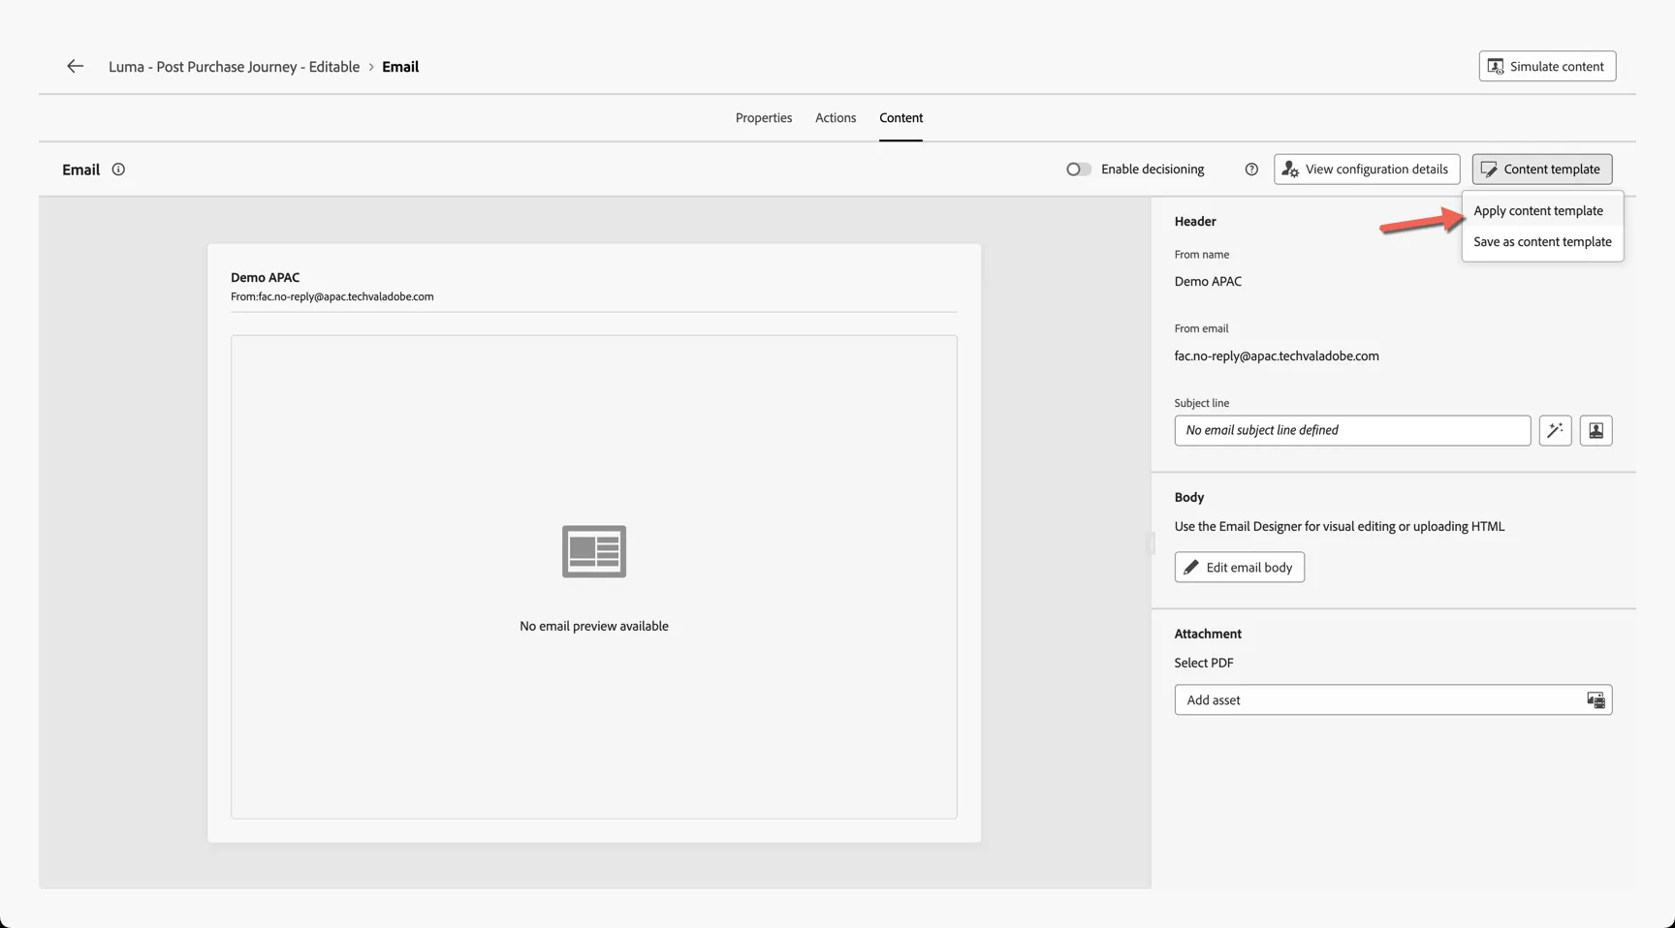
Task: Open View configuration details
Action: click(1367, 169)
